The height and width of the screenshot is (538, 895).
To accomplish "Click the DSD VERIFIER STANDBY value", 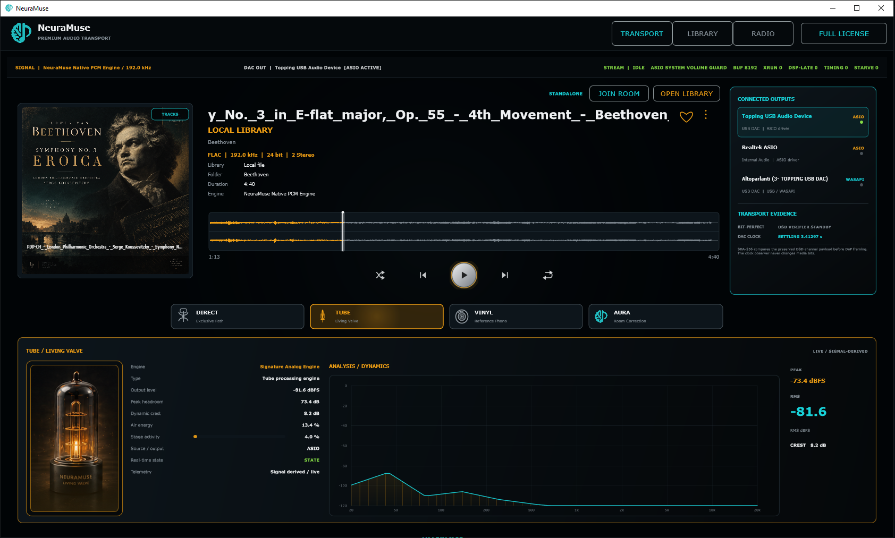I will pyautogui.click(x=805, y=227).
